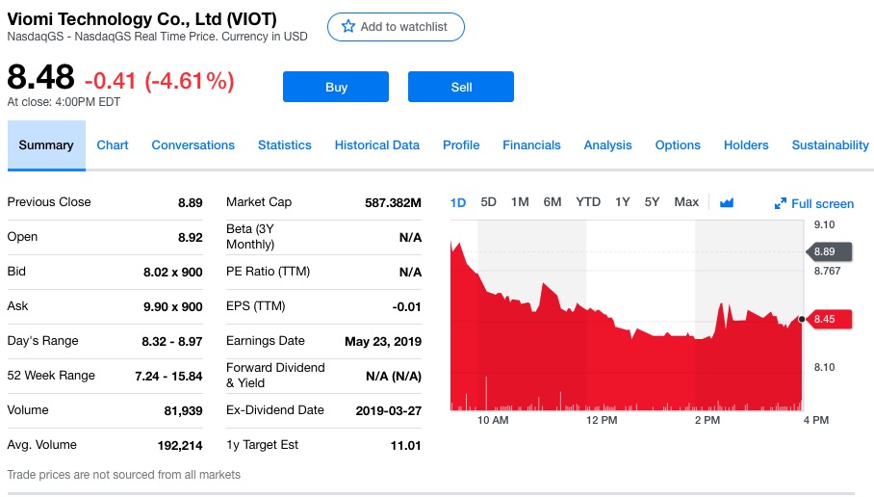Click the Ask value 9.90 x 900
This screenshot has height=497, width=874.
click(x=173, y=306)
